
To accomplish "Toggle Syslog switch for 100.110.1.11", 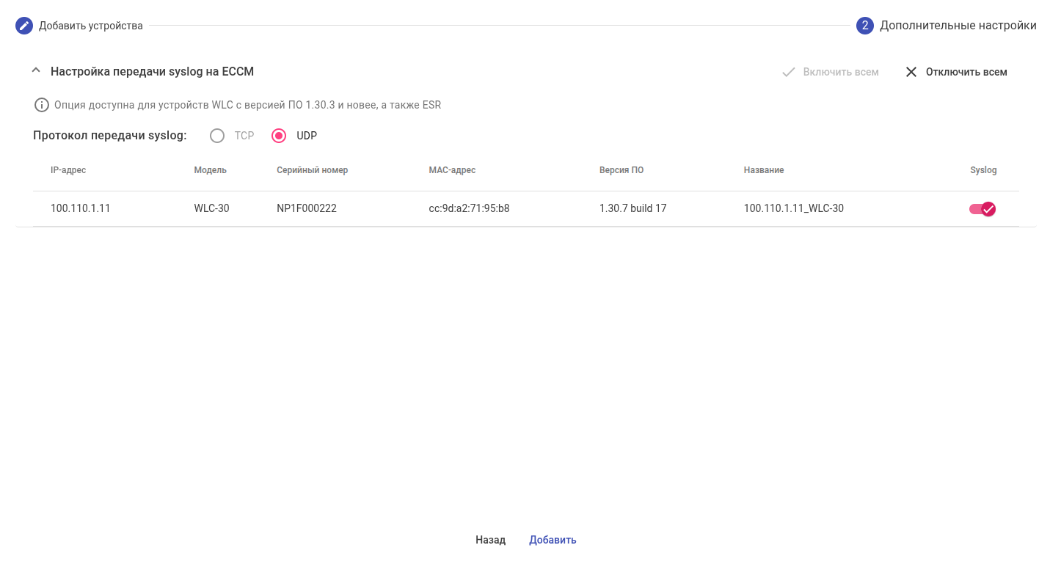I will (982, 209).
